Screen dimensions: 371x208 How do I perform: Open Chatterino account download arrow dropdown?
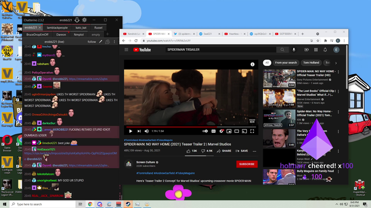(77, 20)
